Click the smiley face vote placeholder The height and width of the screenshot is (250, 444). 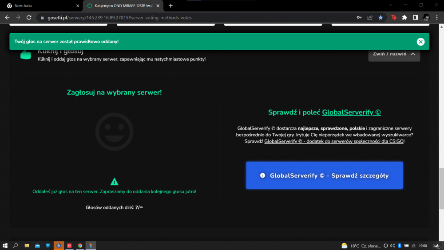[x=114, y=131]
